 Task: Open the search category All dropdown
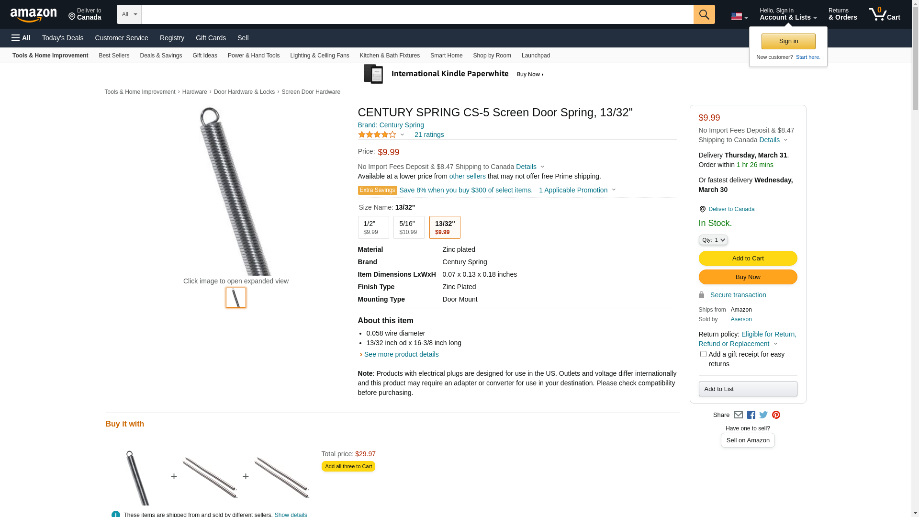(129, 14)
